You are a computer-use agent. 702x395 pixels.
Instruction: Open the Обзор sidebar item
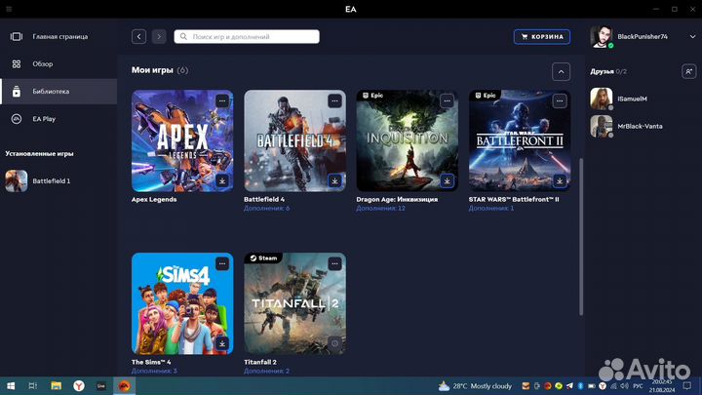click(x=43, y=64)
